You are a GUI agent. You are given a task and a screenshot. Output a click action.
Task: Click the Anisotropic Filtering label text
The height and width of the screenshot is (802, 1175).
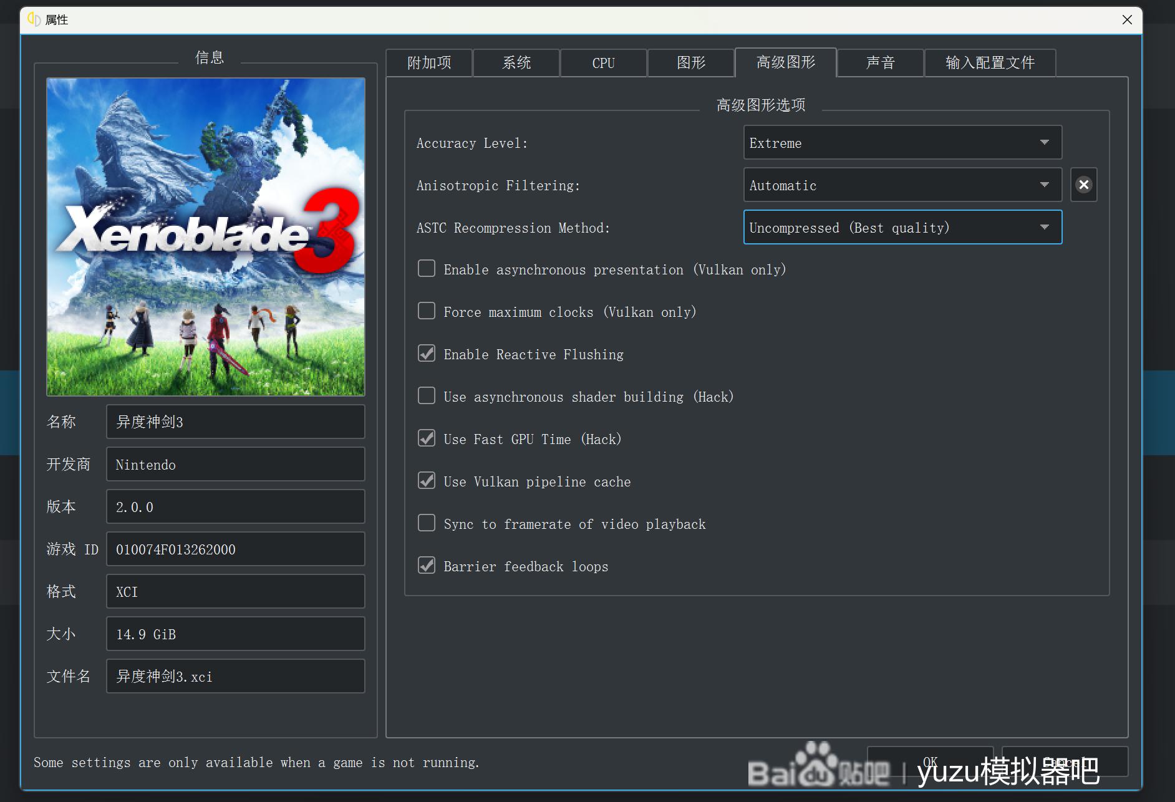point(498,186)
